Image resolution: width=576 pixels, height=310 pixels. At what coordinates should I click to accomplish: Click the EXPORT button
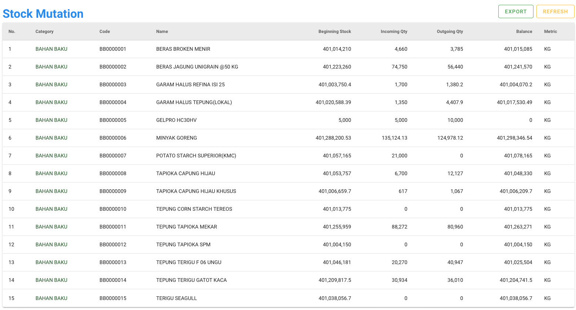[x=515, y=11]
